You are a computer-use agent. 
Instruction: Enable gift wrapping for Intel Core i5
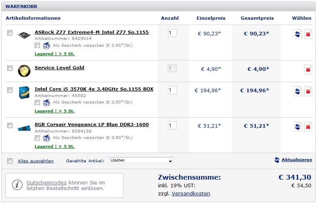click(x=37, y=102)
